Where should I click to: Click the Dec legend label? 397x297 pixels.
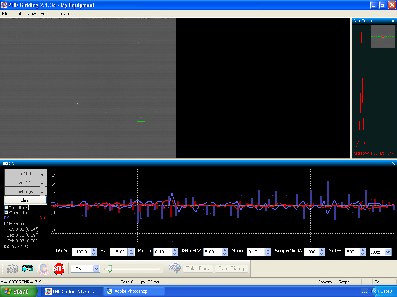43,218
